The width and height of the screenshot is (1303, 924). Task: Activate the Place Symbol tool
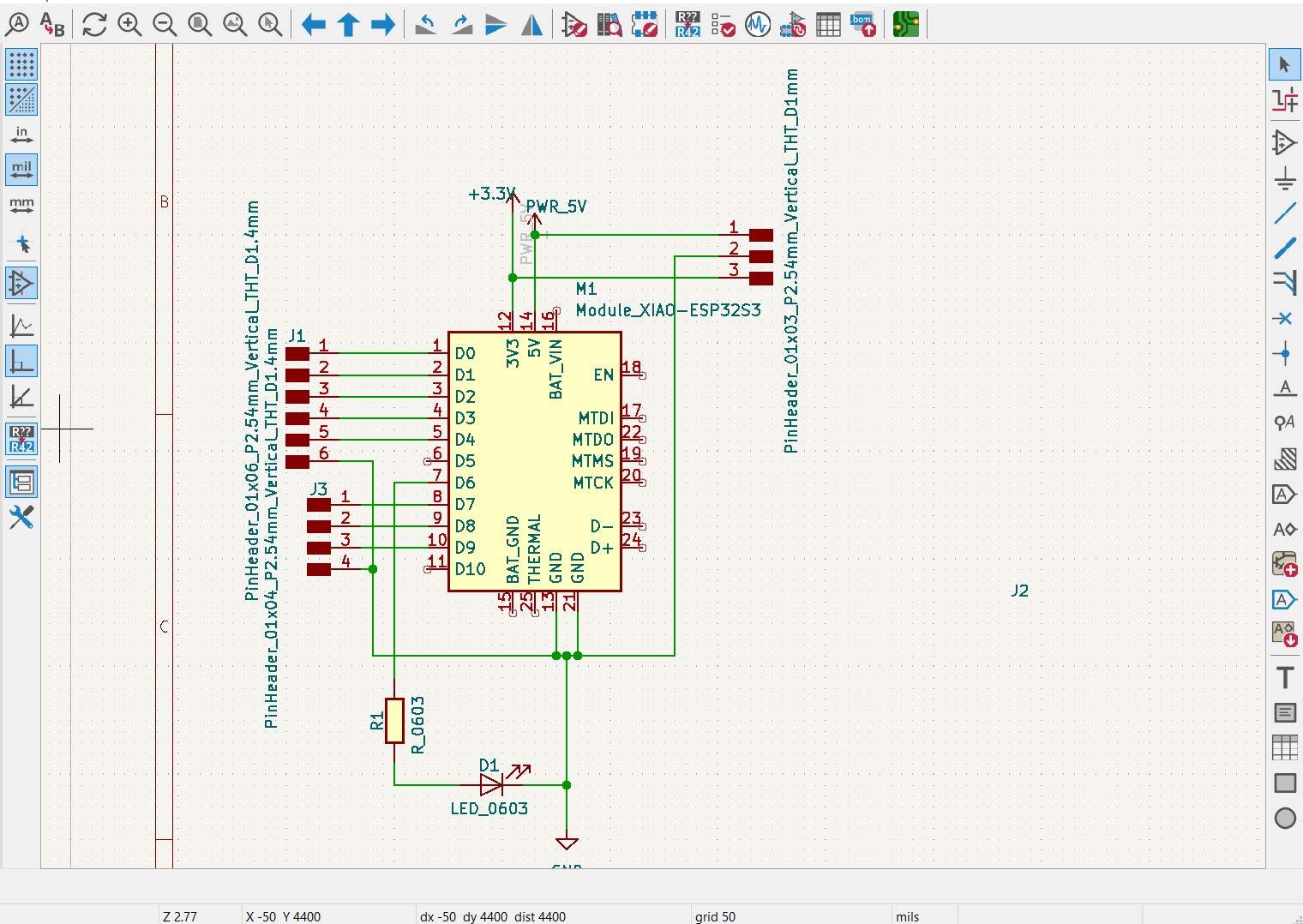(x=1284, y=143)
